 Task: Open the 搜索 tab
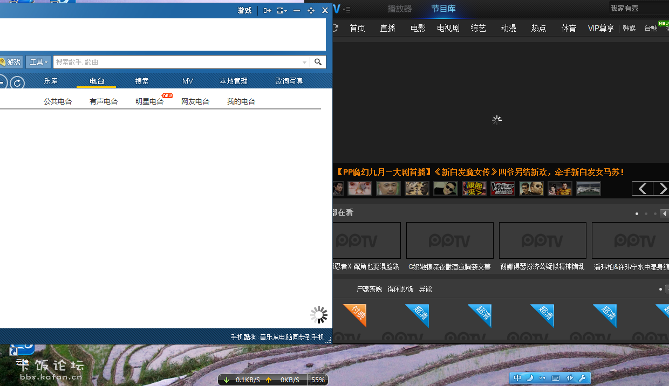pyautogui.click(x=142, y=81)
